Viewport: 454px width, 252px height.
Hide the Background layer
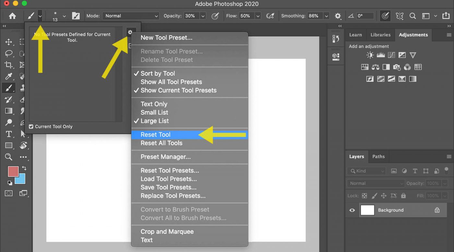point(352,210)
